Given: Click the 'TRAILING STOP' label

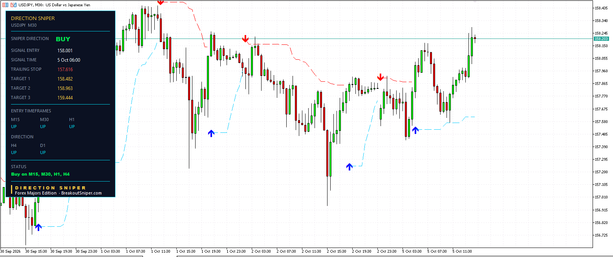Looking at the screenshot, I should (26, 69).
